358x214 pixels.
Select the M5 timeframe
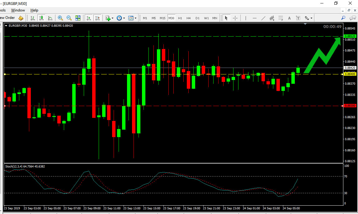(x=154, y=18)
